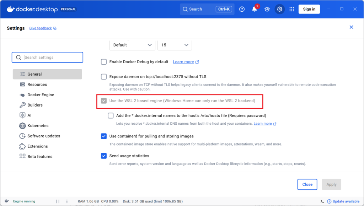Open the dropdown showing 15
The width and height of the screenshot is (364, 206).
pyautogui.click(x=175, y=45)
